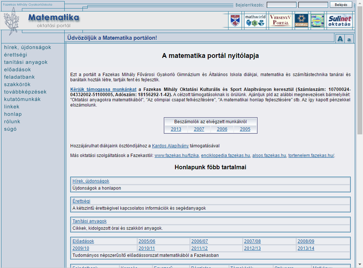Open the 2013 report link
This screenshot has height=268, width=363.
176,129
